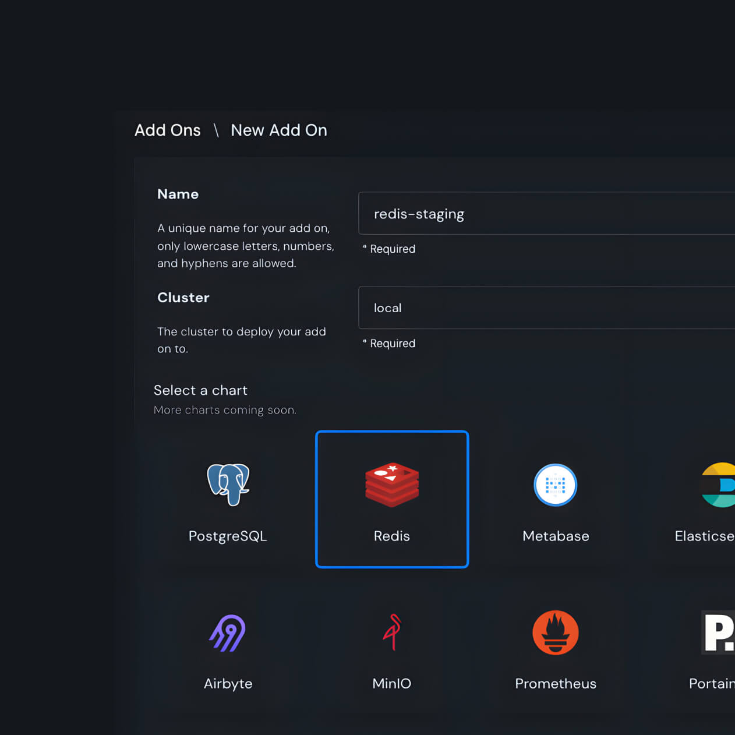Click the Airbyte label text
This screenshot has height=735, width=735.
click(x=228, y=684)
